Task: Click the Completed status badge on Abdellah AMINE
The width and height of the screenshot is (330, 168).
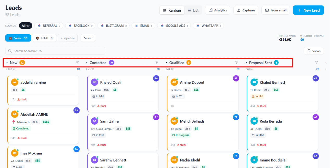Action: [x=21, y=129]
